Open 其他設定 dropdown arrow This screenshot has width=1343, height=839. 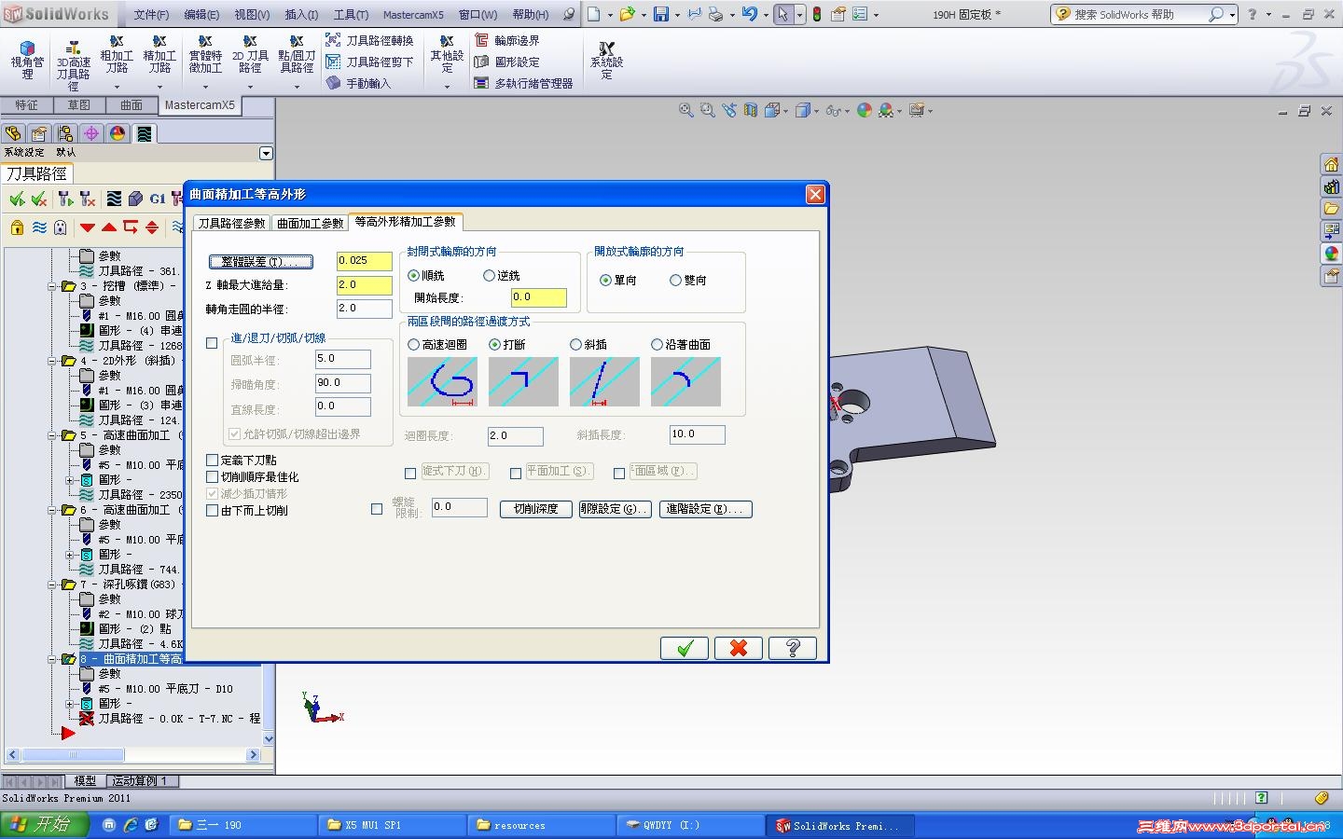(x=447, y=88)
